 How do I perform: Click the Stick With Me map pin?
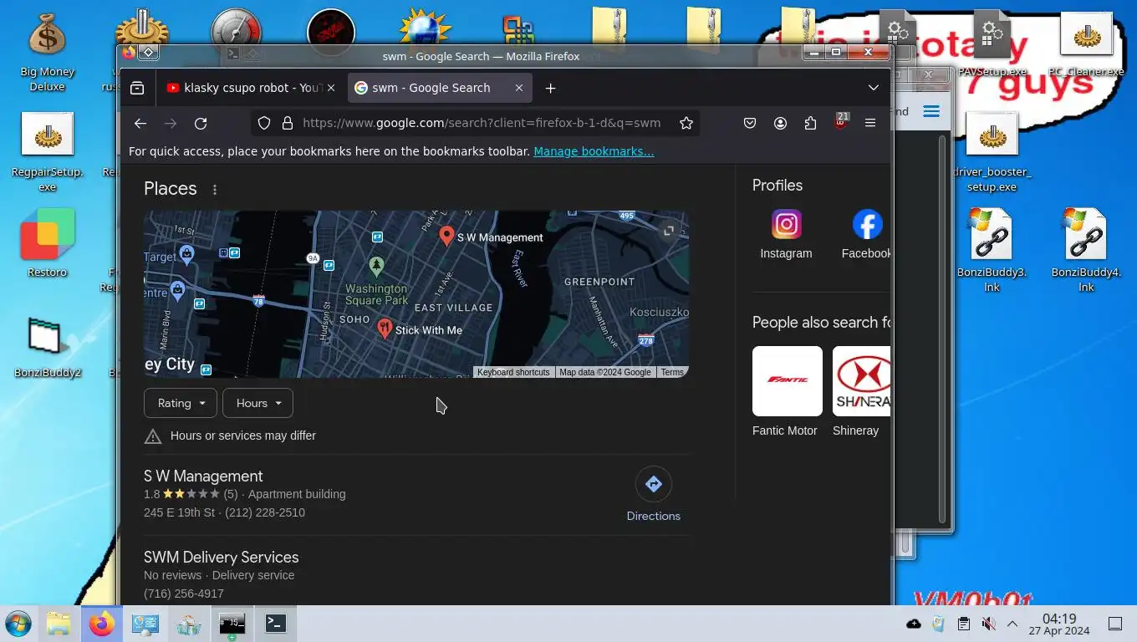pos(385,329)
